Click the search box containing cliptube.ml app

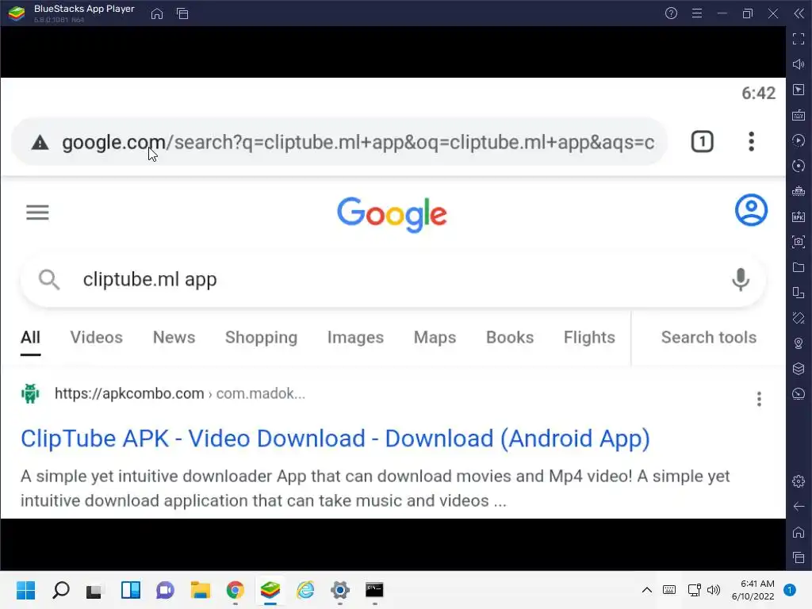pyautogui.click(x=393, y=280)
